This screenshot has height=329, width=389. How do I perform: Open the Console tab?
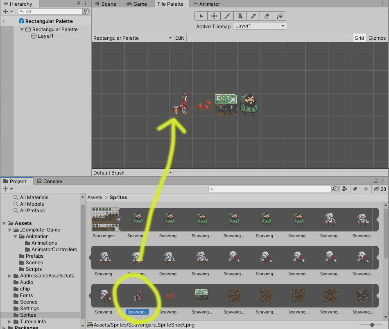(x=50, y=181)
